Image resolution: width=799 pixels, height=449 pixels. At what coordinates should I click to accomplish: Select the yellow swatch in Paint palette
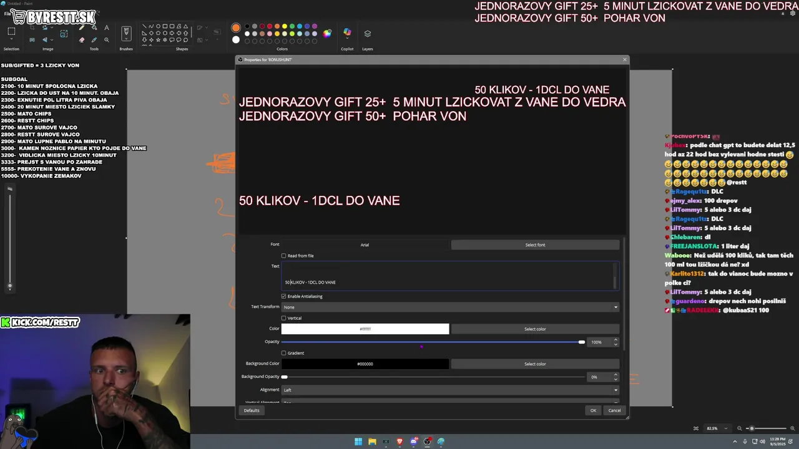[285, 26]
